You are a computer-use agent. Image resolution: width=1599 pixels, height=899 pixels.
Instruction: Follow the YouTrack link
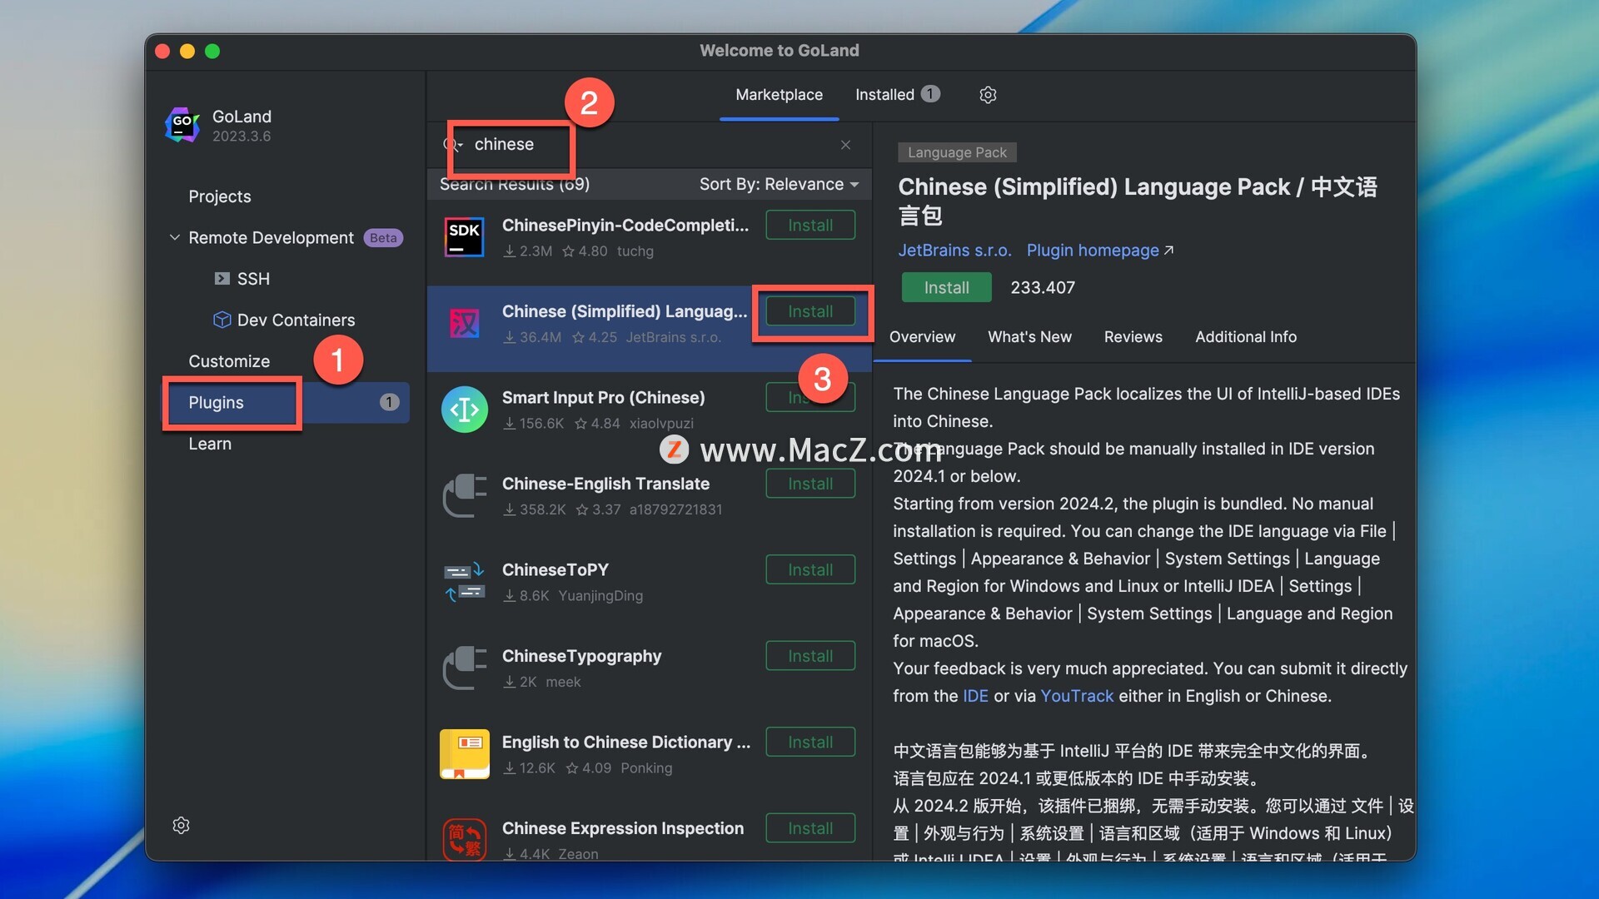tap(1076, 696)
